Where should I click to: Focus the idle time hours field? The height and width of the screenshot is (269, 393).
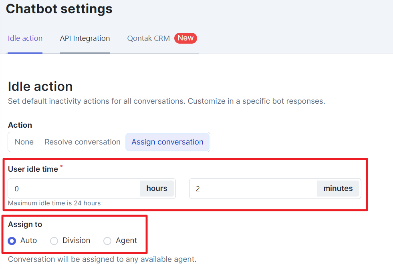tap(74, 189)
